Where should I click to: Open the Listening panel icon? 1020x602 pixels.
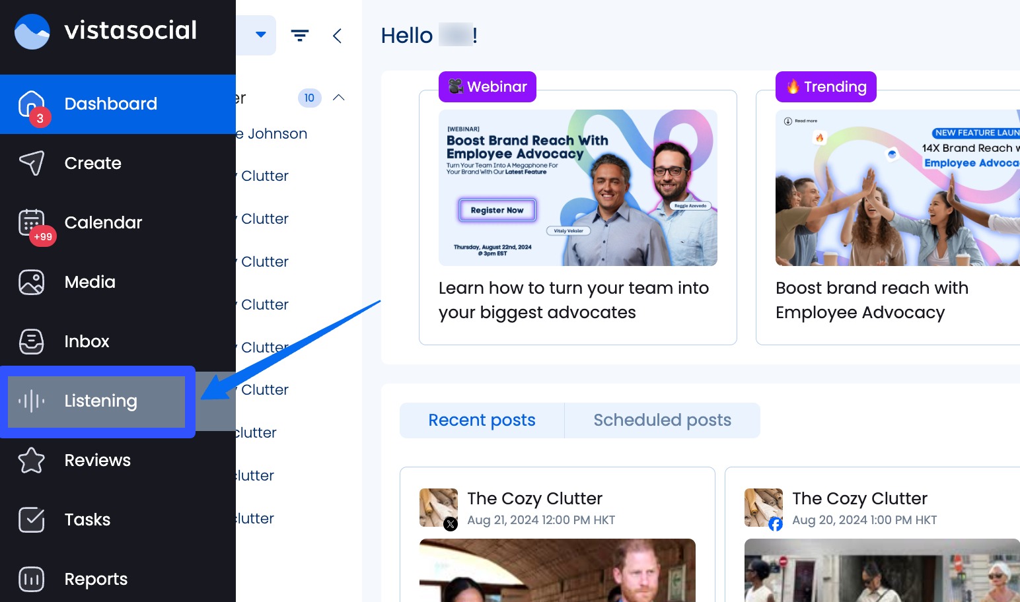[31, 401]
